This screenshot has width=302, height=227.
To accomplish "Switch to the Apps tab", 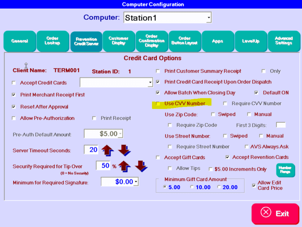I will 218,41.
